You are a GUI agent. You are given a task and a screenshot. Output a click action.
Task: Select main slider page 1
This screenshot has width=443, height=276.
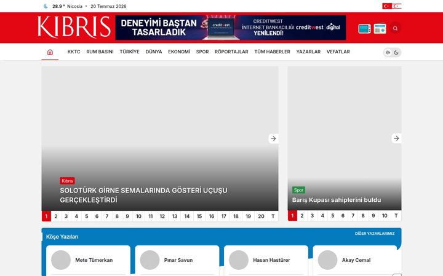click(46, 217)
